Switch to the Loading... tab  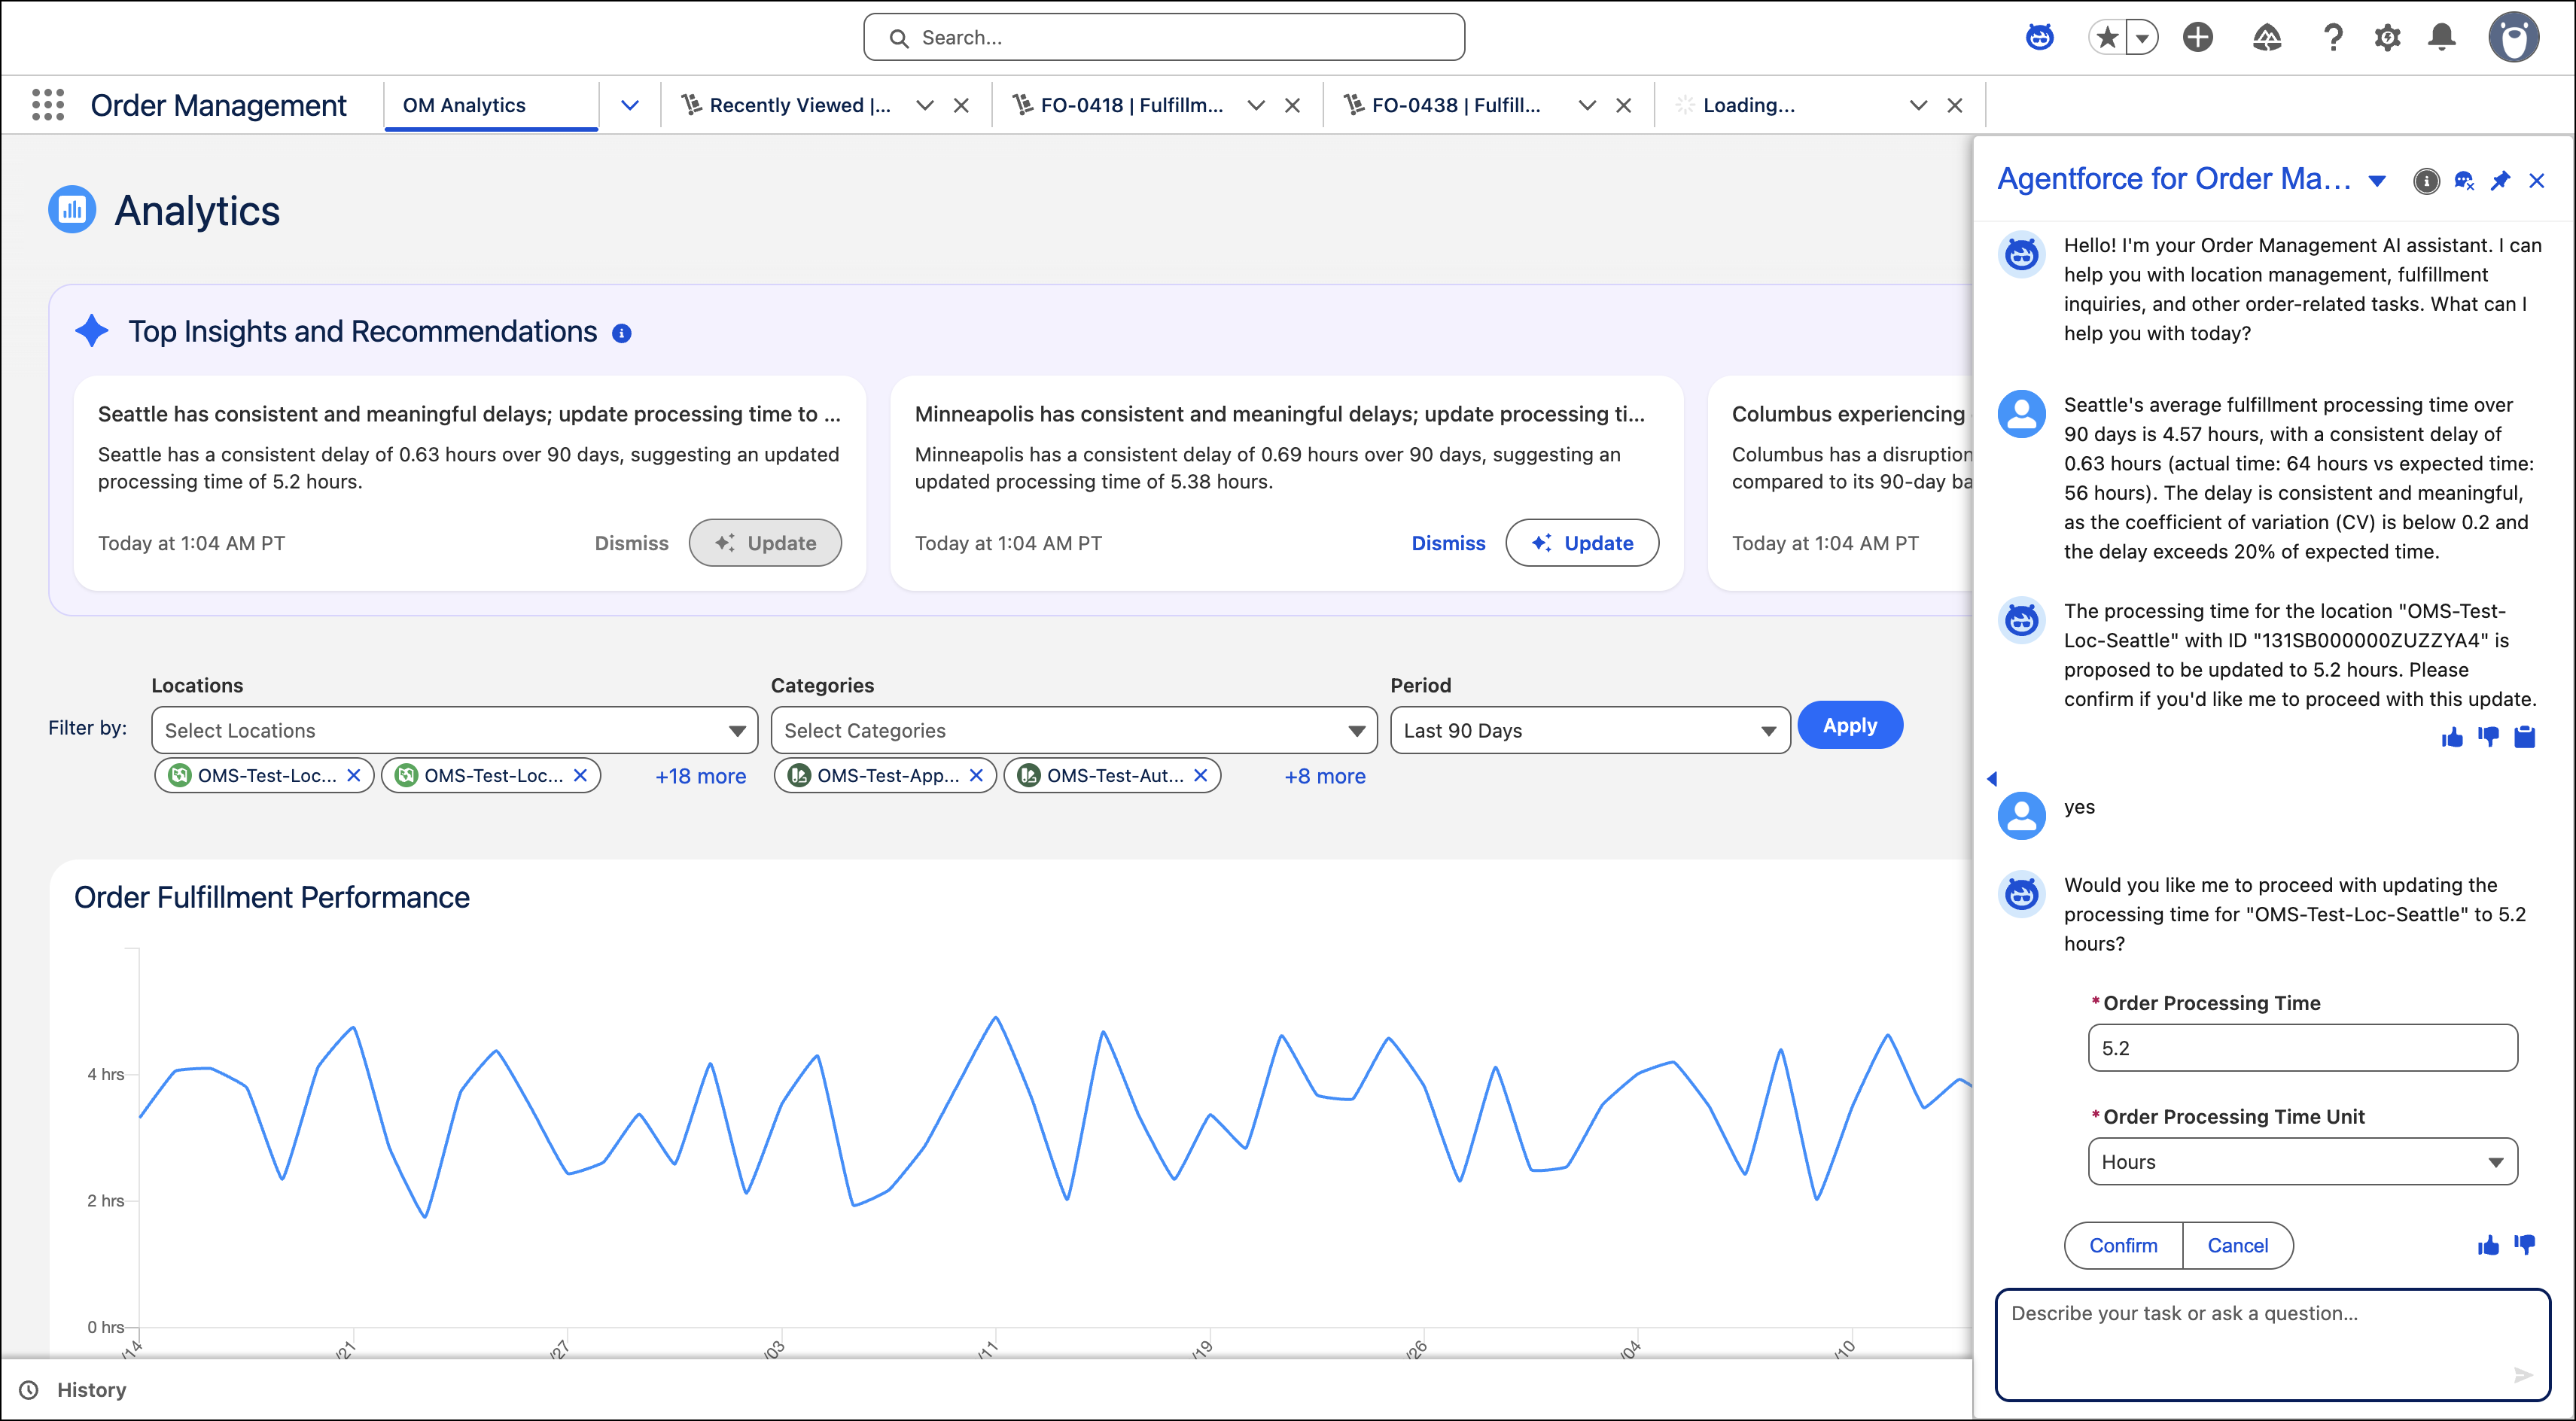coord(1748,105)
